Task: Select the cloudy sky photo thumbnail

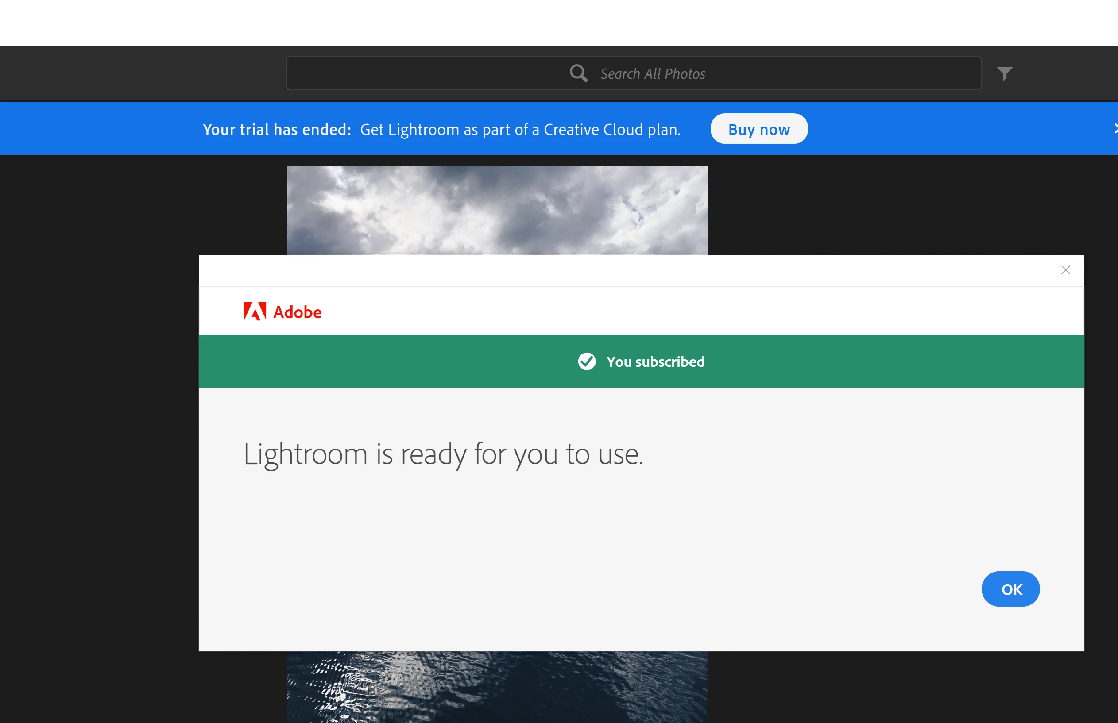Action: pos(497,210)
